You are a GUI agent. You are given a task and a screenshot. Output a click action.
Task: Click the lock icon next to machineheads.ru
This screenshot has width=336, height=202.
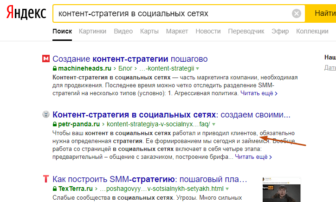55,68
